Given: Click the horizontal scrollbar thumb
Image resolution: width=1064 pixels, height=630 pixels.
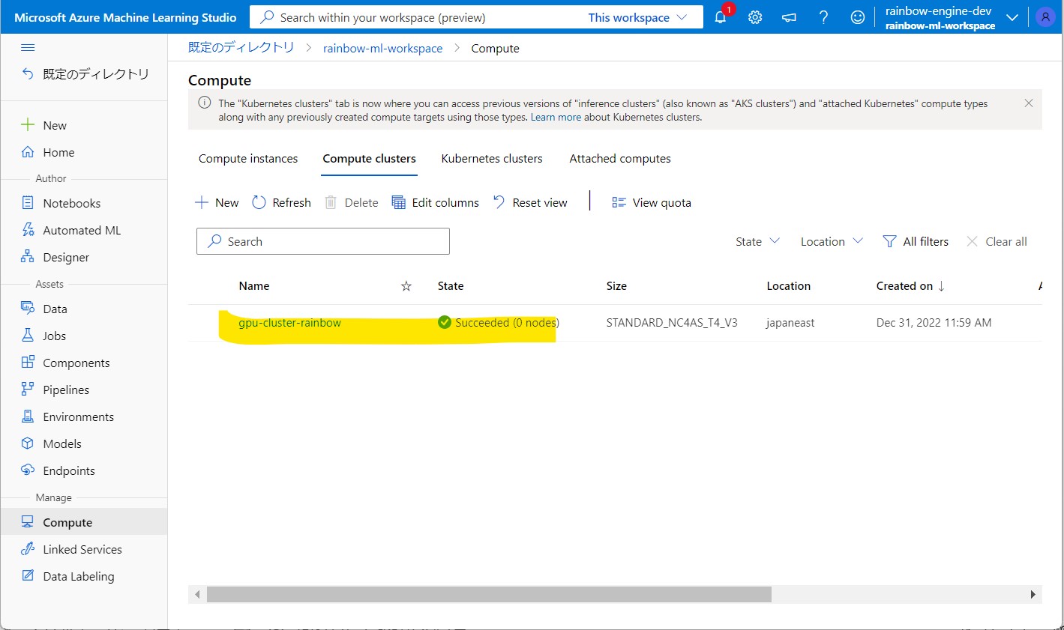Looking at the screenshot, I should pyautogui.click(x=489, y=595).
